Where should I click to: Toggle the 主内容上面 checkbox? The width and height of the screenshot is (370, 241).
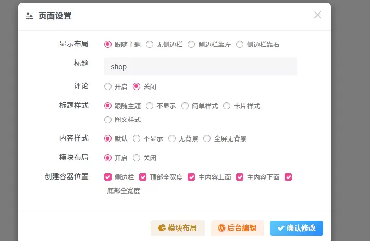(191, 177)
